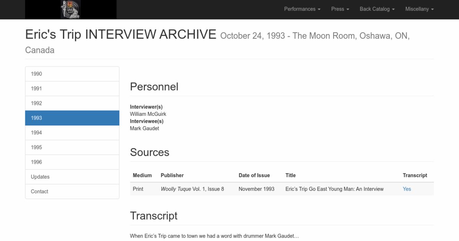Click the Woolly Tuque publisher cell

(x=192, y=189)
